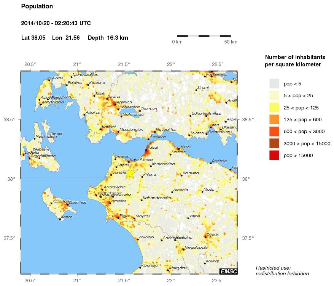Click the 'Kiparissia' label
334x286 pixels.
tap(150, 265)
